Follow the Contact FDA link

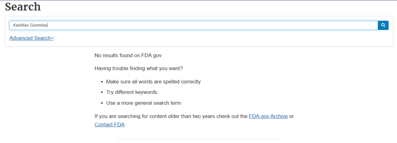(110, 125)
